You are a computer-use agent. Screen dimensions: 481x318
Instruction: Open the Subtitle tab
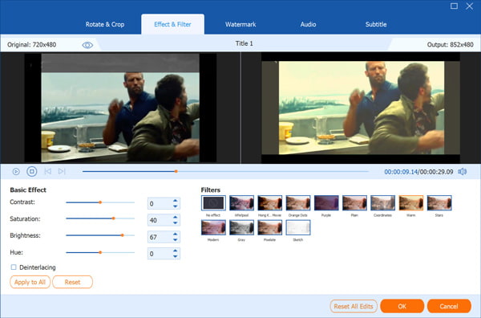[376, 24]
